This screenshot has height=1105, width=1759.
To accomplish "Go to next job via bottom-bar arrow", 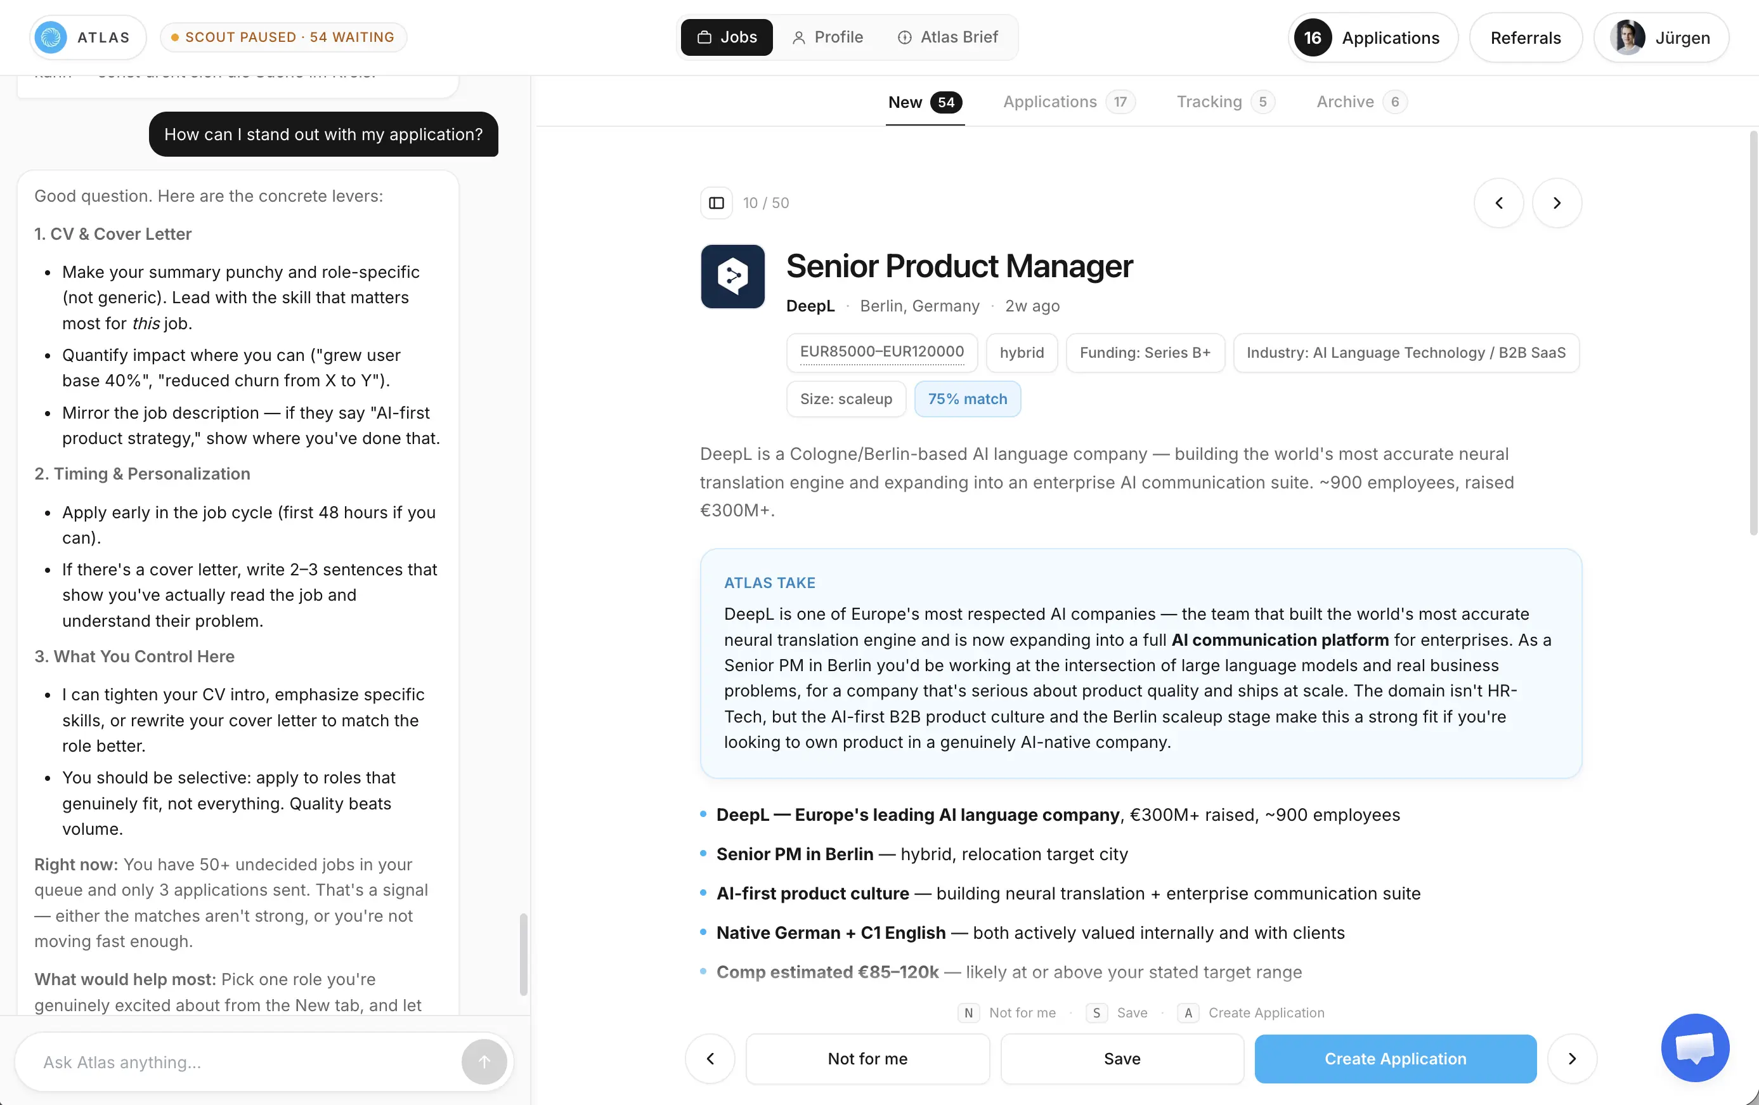I will click(1572, 1059).
